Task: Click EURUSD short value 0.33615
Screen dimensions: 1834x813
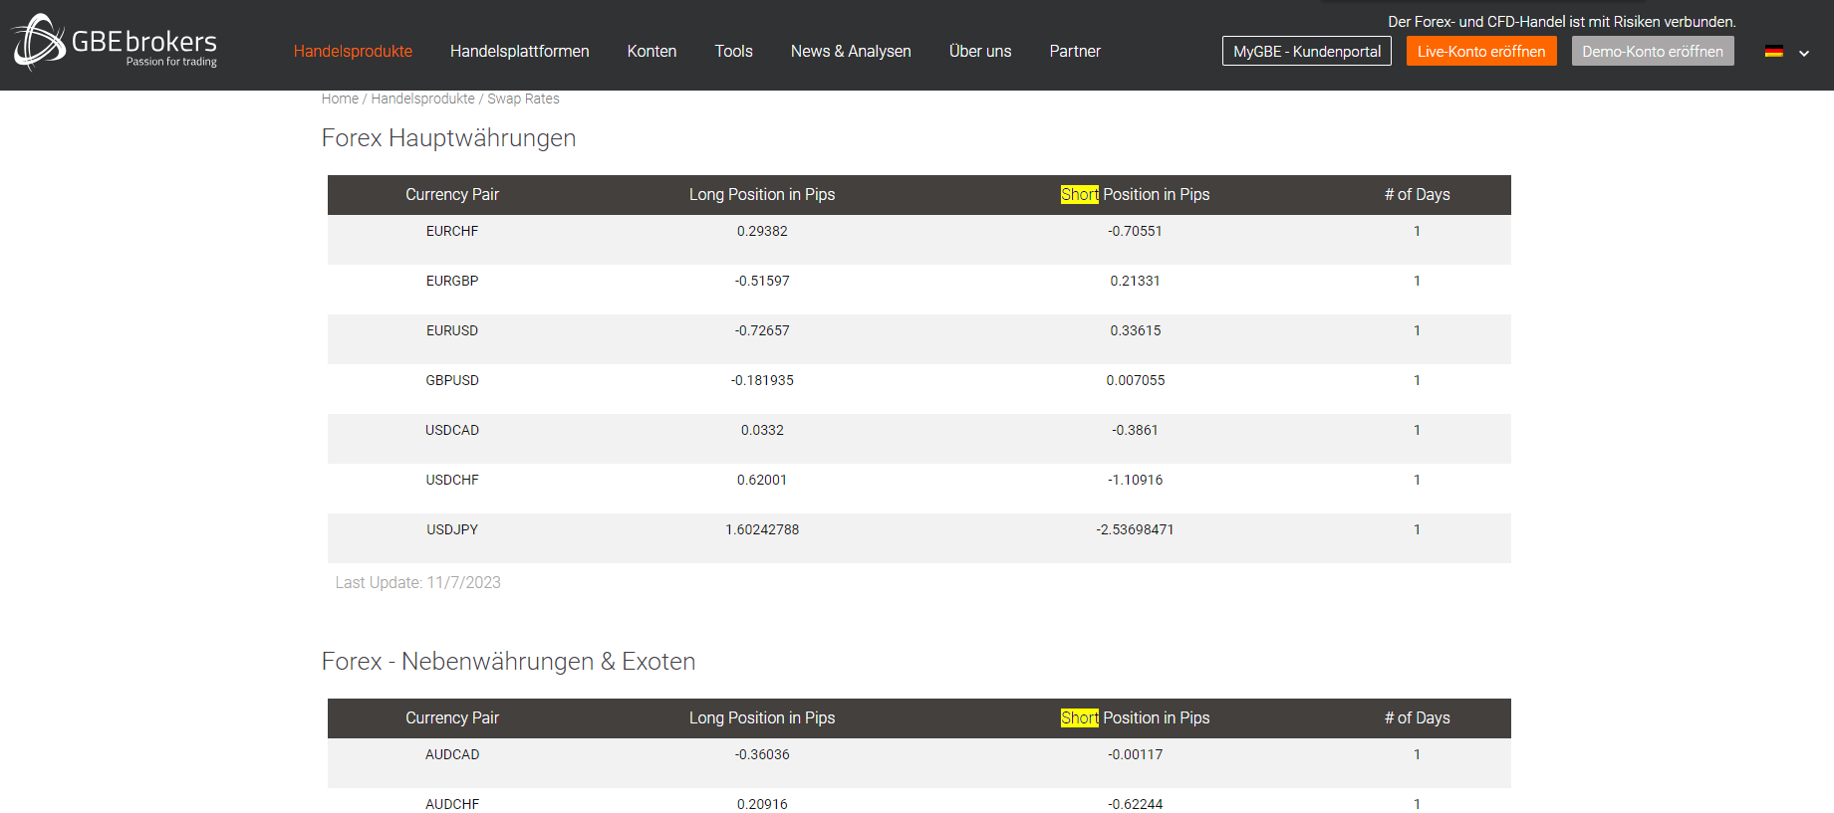Action: [1136, 330]
